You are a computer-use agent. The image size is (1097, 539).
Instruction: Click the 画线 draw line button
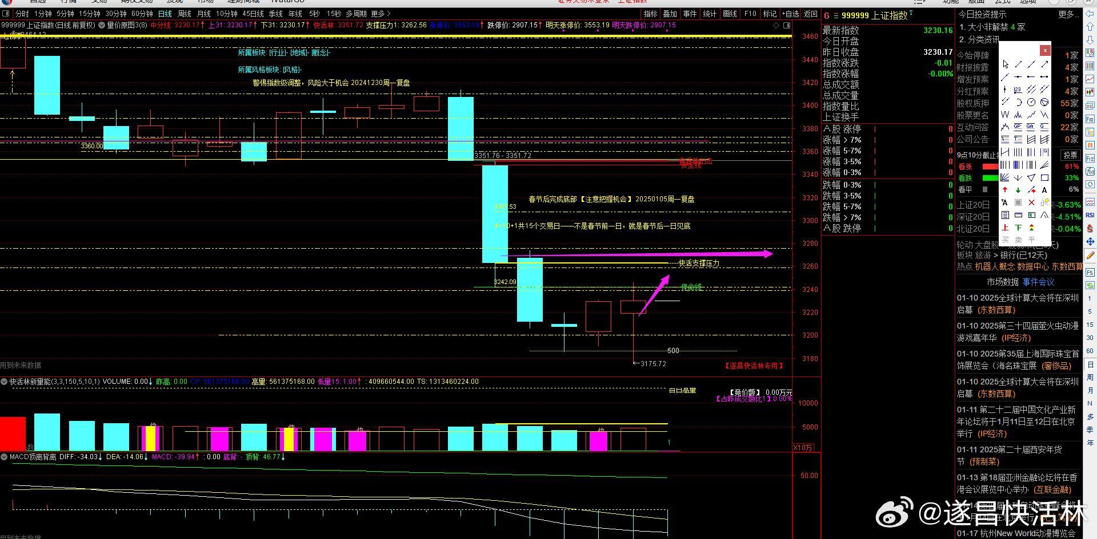(x=730, y=14)
